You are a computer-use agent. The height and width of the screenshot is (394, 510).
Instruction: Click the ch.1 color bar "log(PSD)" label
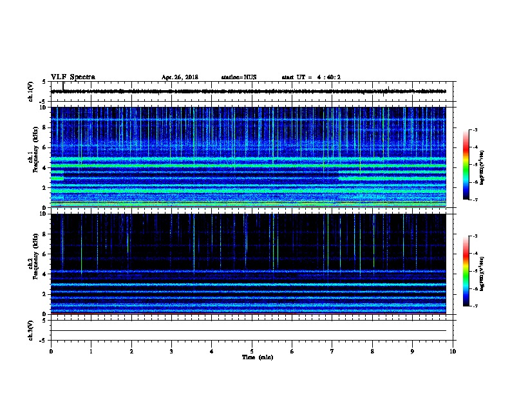click(x=482, y=167)
